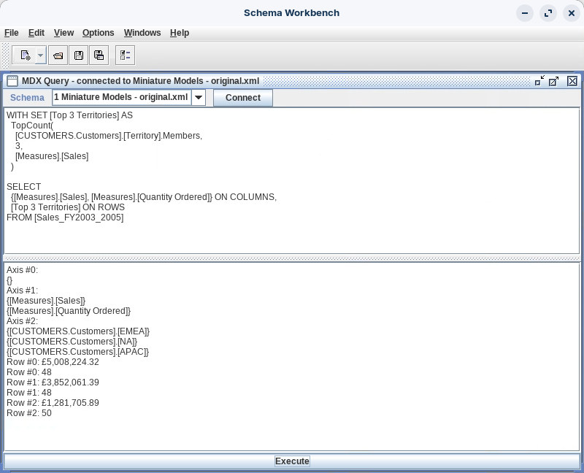Viewport: 584px width, 473px height.
Task: Open the Help menu
Action: click(x=180, y=33)
